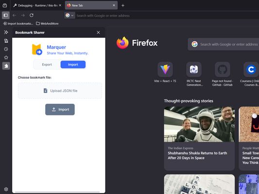Select the Import tab in Marquer
This screenshot has width=259, height=194.
tap(73, 65)
